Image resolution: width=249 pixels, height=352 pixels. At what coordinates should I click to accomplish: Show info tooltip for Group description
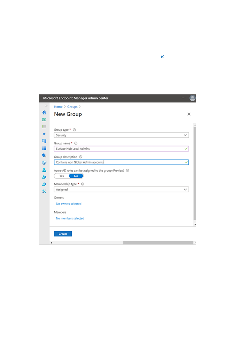pyautogui.click(x=81, y=157)
